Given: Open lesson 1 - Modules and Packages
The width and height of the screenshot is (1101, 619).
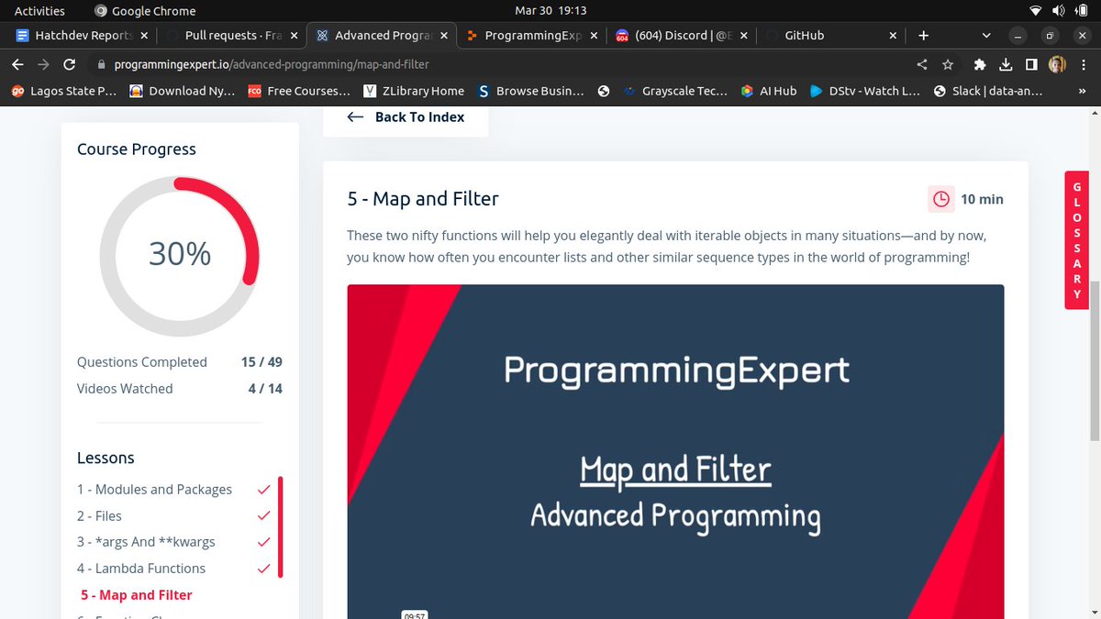Looking at the screenshot, I should (154, 490).
